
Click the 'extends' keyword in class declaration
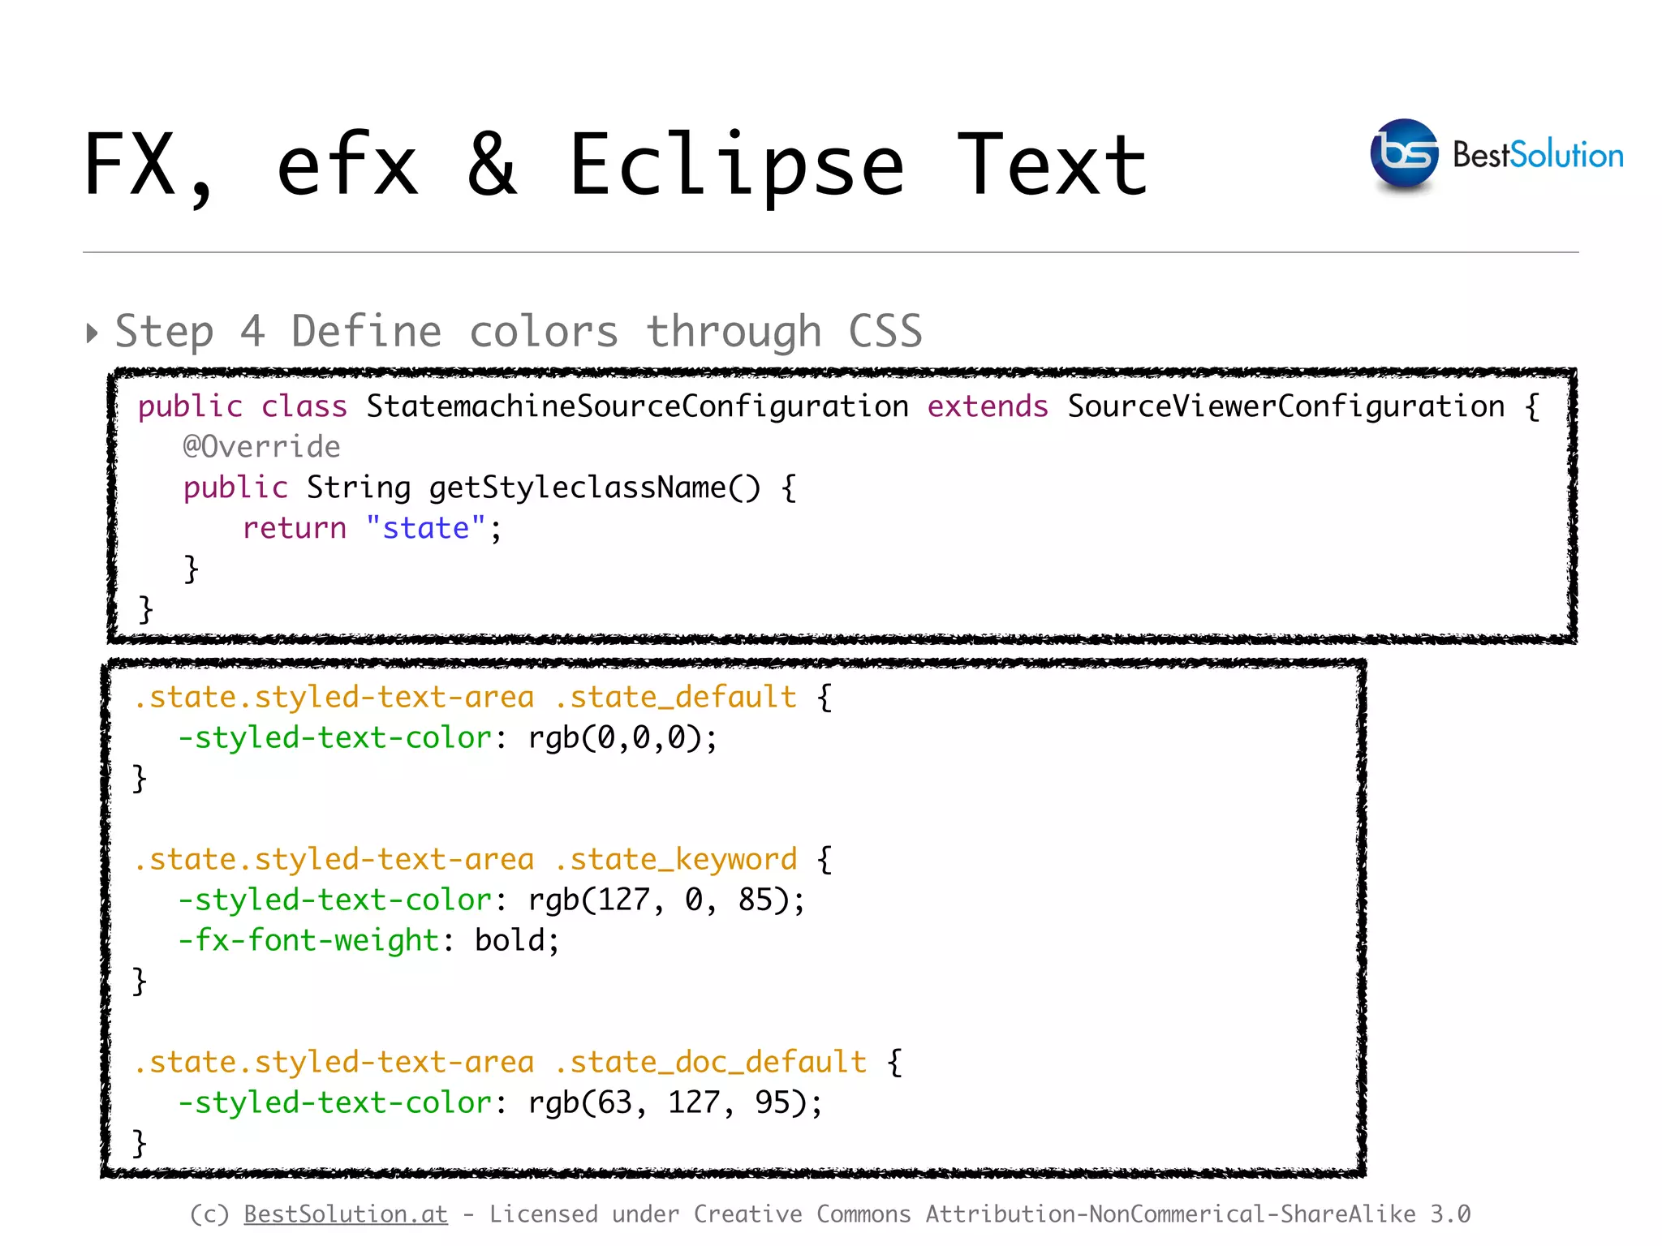point(988,406)
